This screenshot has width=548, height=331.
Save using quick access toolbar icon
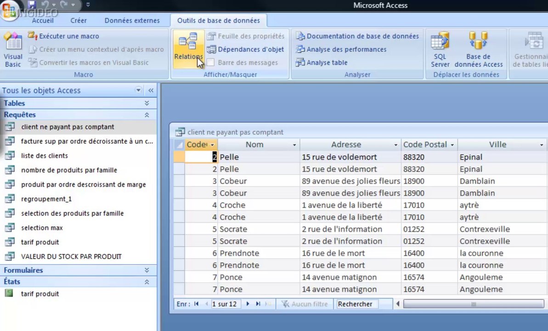click(x=32, y=5)
